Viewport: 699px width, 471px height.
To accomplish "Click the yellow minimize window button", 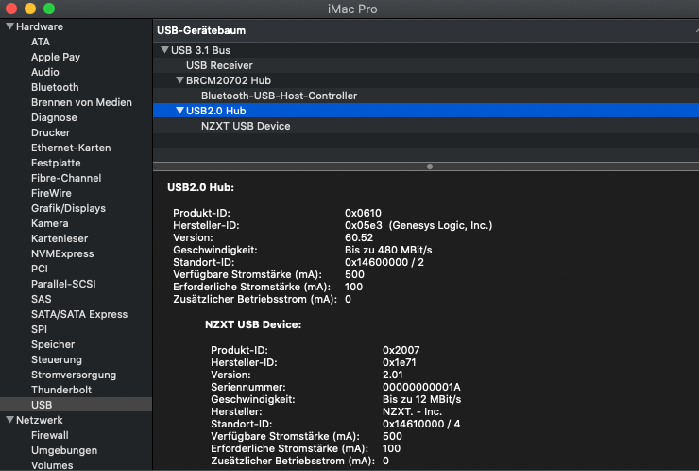I will [30, 8].
